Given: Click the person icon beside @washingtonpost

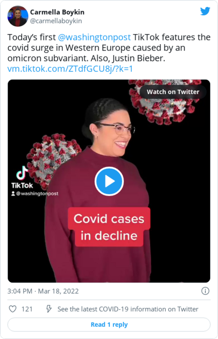Looking at the screenshot, I should pyautogui.click(x=13, y=193).
